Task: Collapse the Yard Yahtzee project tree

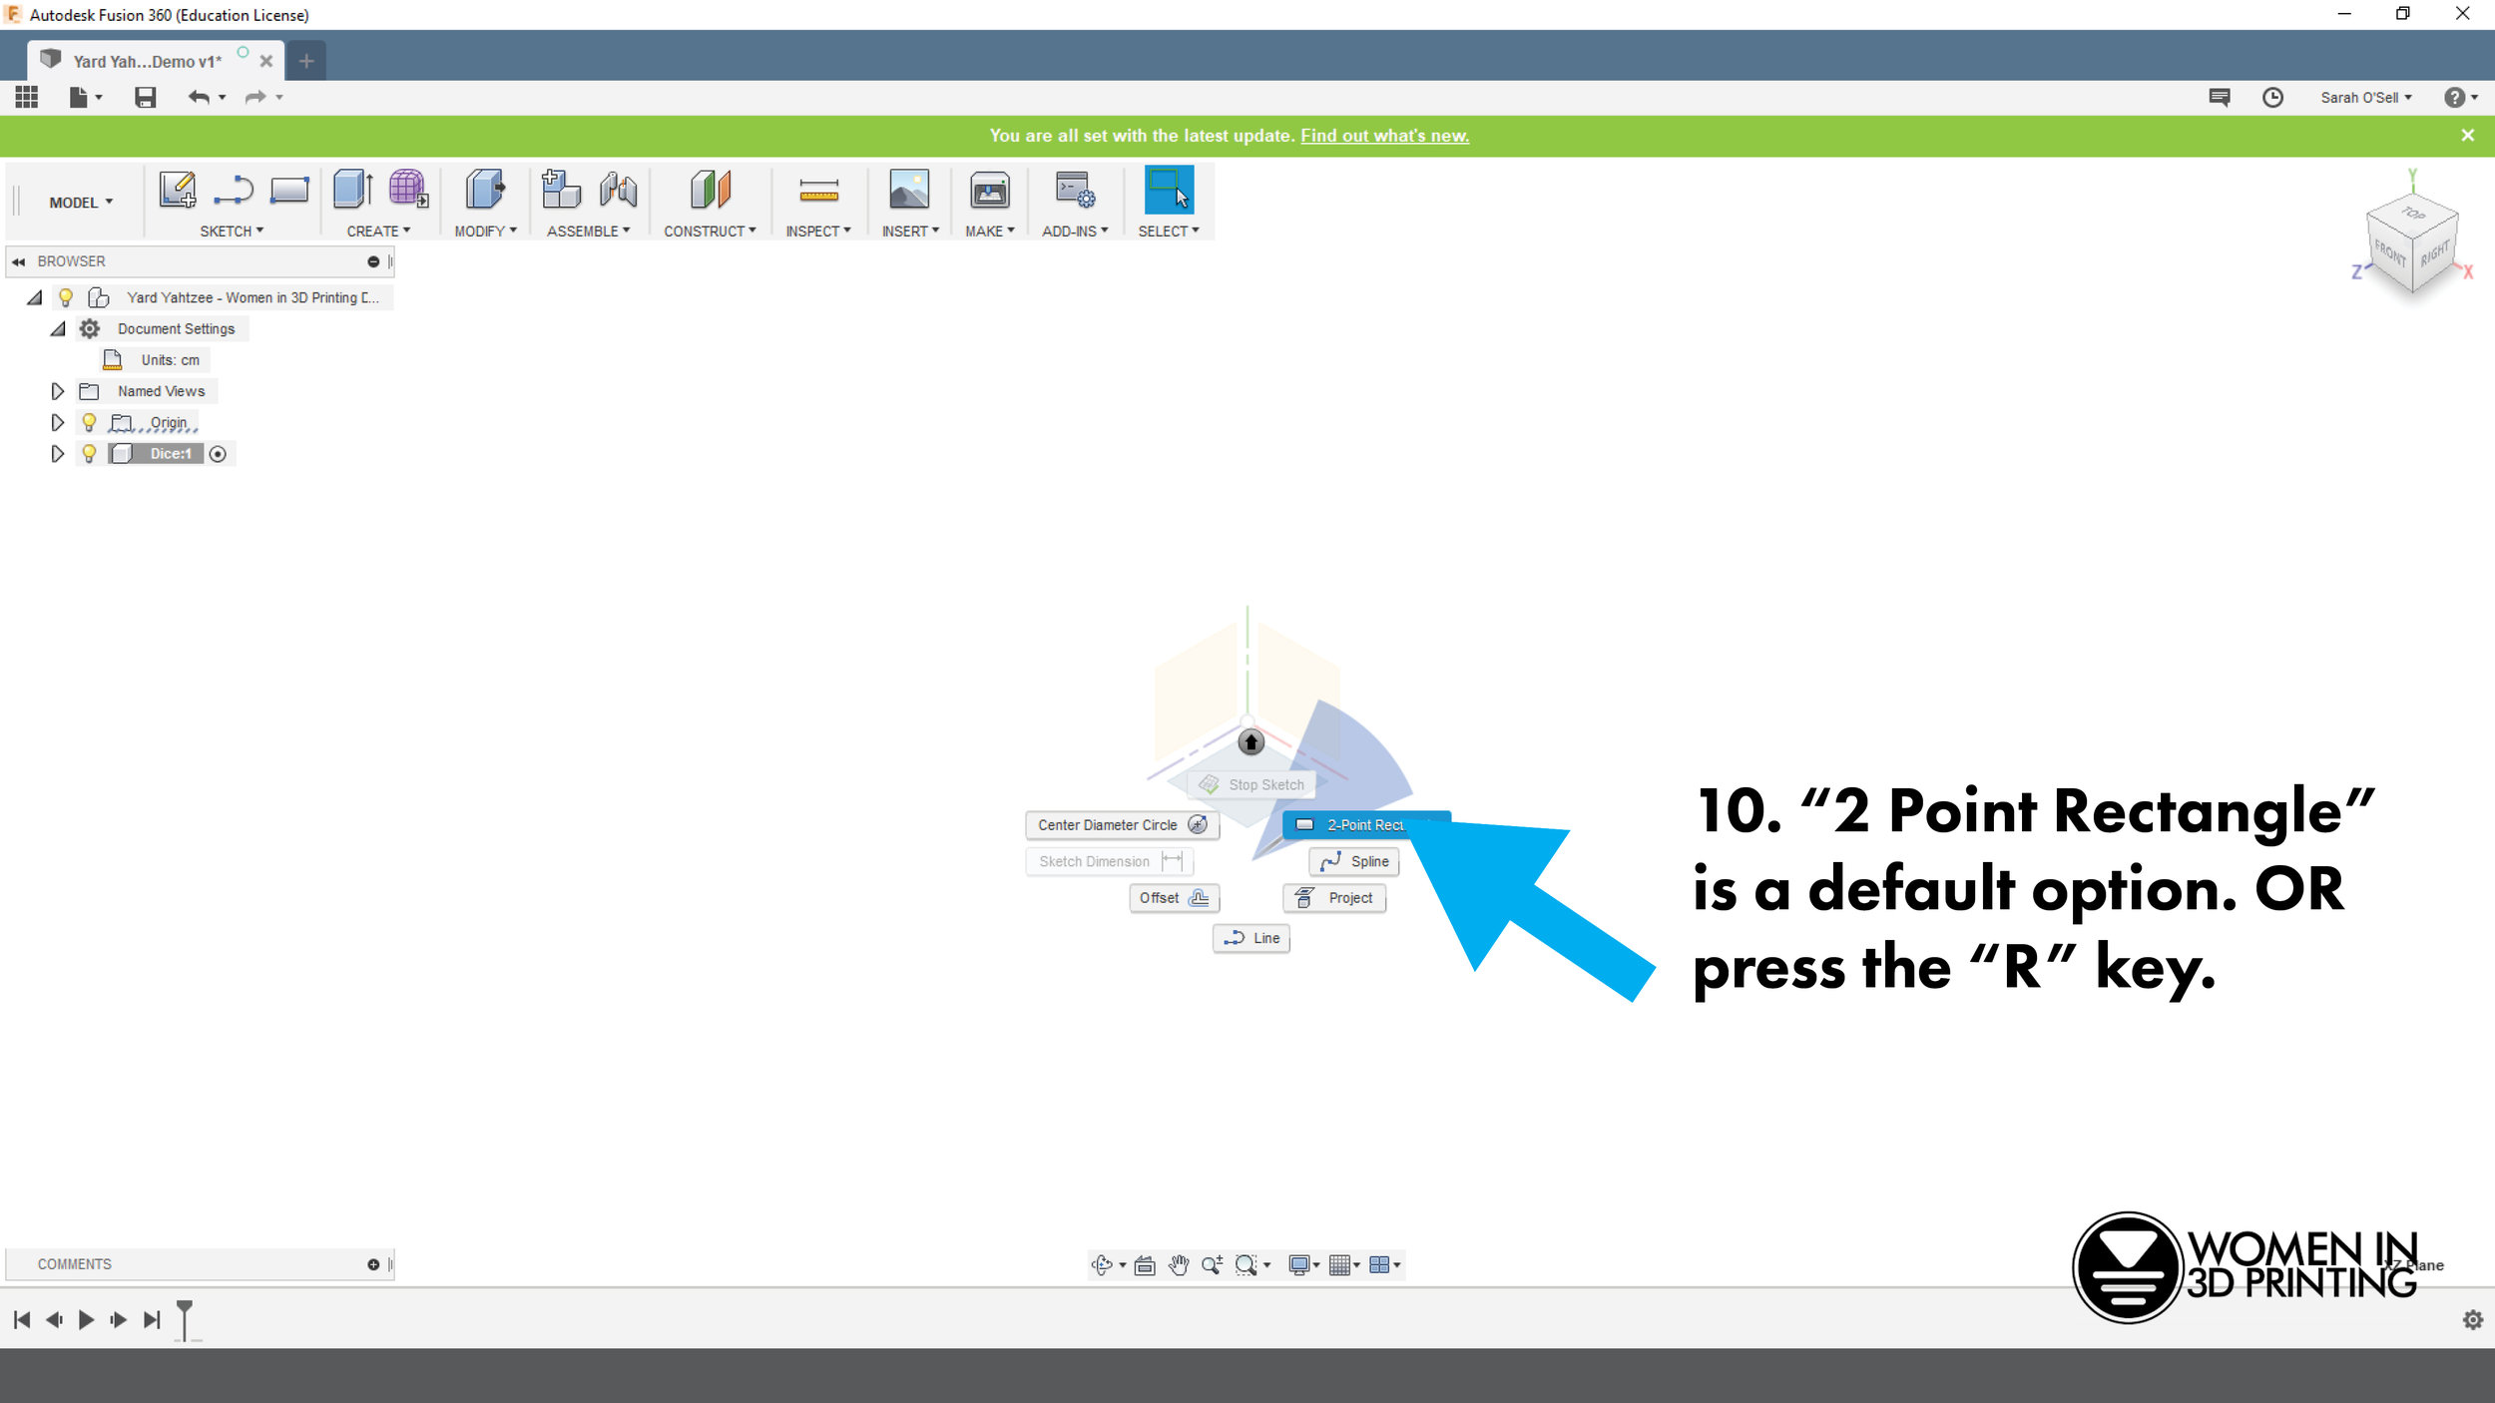Action: (x=34, y=296)
